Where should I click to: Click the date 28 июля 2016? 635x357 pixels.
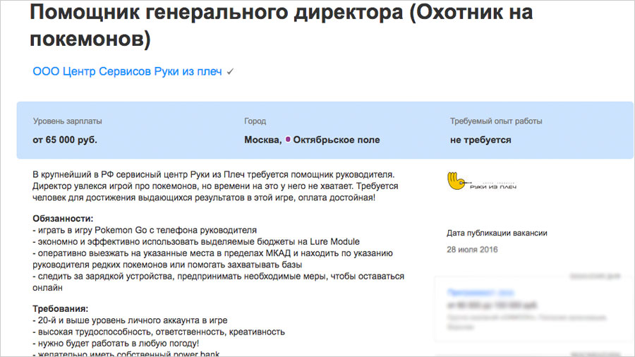(x=472, y=250)
